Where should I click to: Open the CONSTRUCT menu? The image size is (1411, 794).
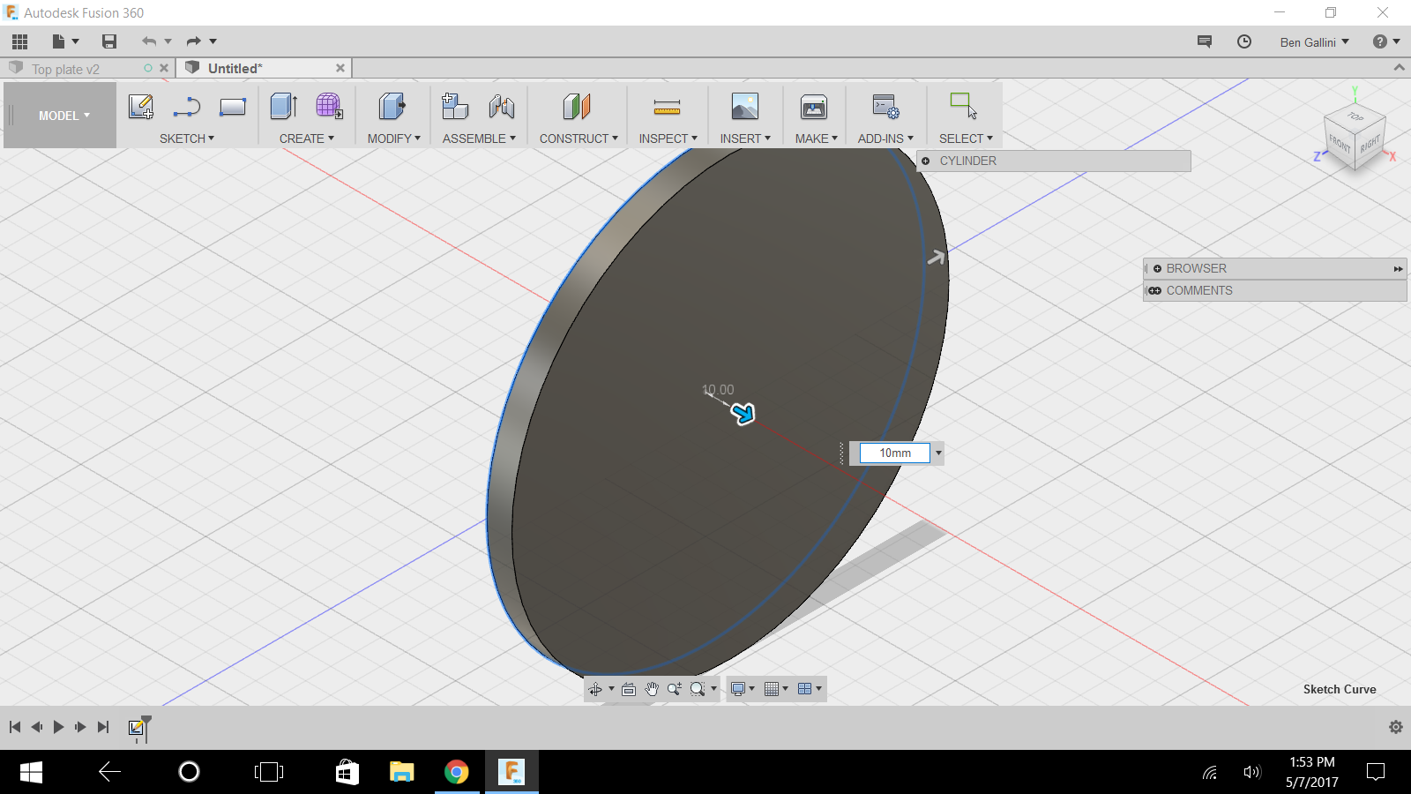pyautogui.click(x=579, y=139)
